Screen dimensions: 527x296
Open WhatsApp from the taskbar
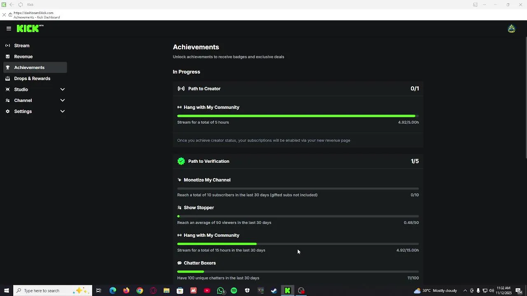click(221, 291)
